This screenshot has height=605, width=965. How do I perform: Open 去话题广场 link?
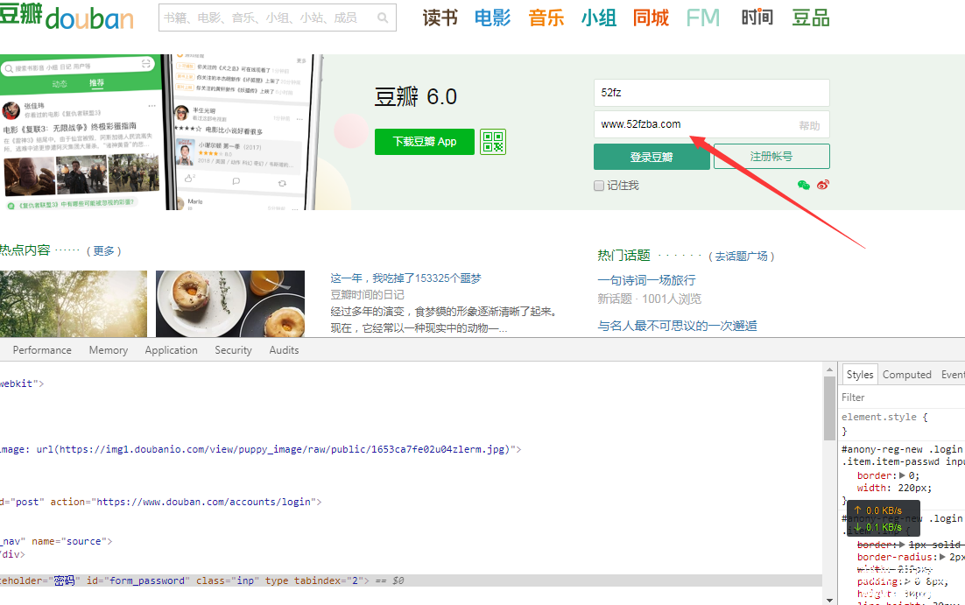click(x=741, y=256)
